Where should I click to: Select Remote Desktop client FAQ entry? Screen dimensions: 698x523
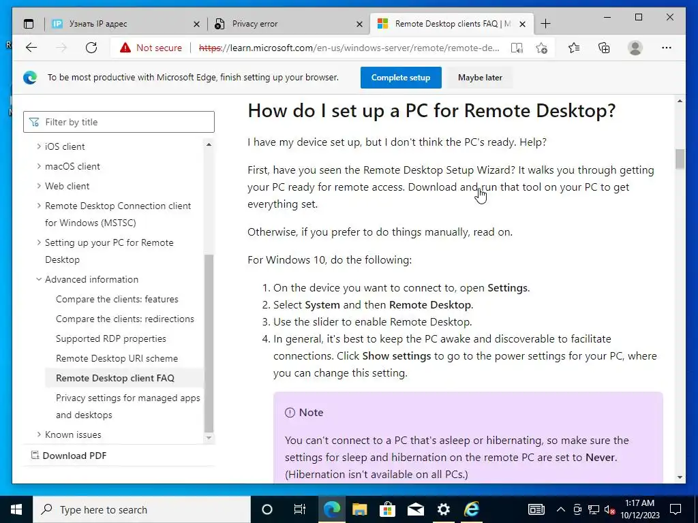click(x=115, y=378)
